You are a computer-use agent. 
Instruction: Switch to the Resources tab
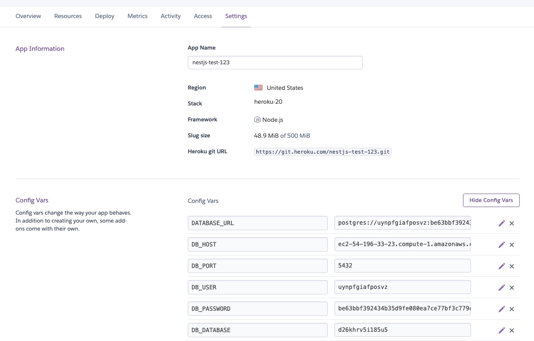tap(68, 16)
